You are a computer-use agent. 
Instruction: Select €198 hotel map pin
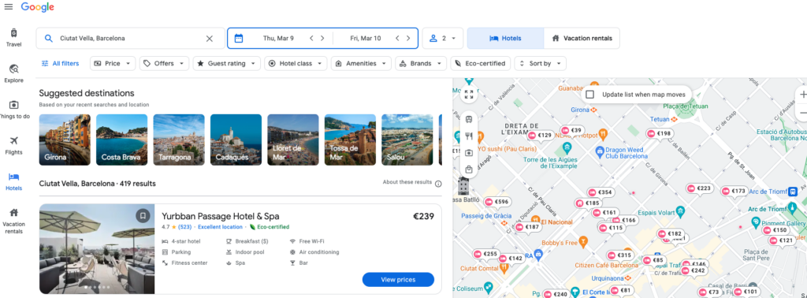click(660, 134)
